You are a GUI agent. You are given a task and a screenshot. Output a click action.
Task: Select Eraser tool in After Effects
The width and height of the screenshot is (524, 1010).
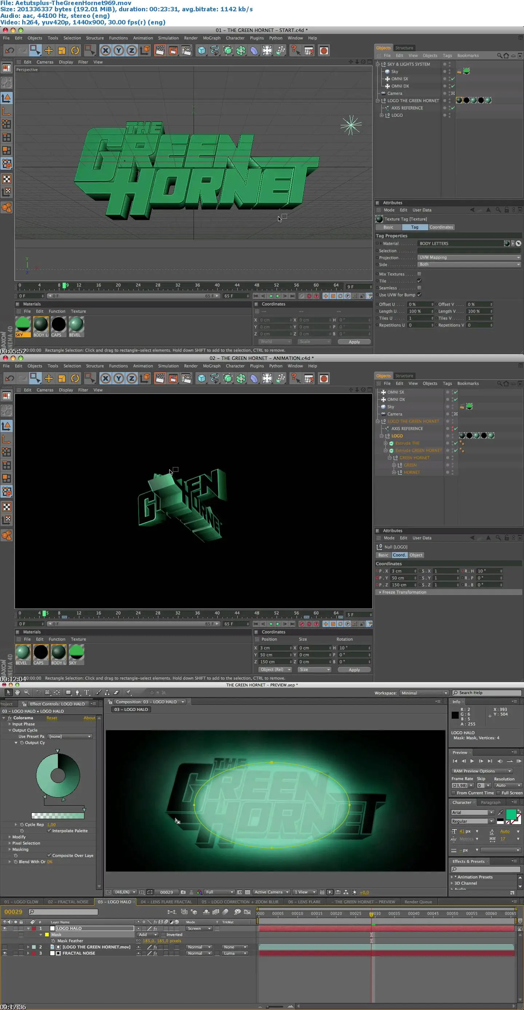pyautogui.click(x=116, y=693)
